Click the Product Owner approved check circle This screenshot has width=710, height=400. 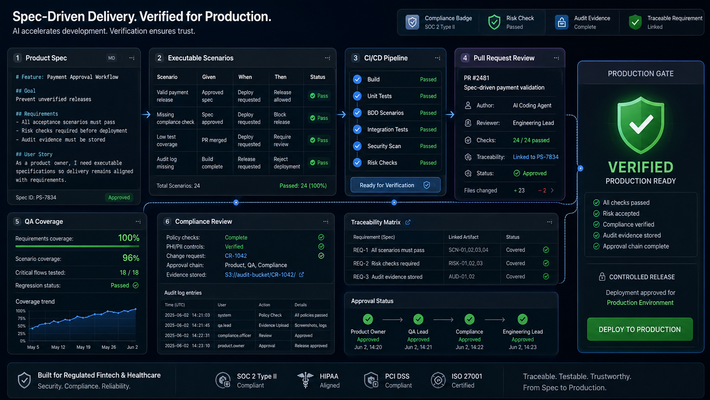(368, 319)
